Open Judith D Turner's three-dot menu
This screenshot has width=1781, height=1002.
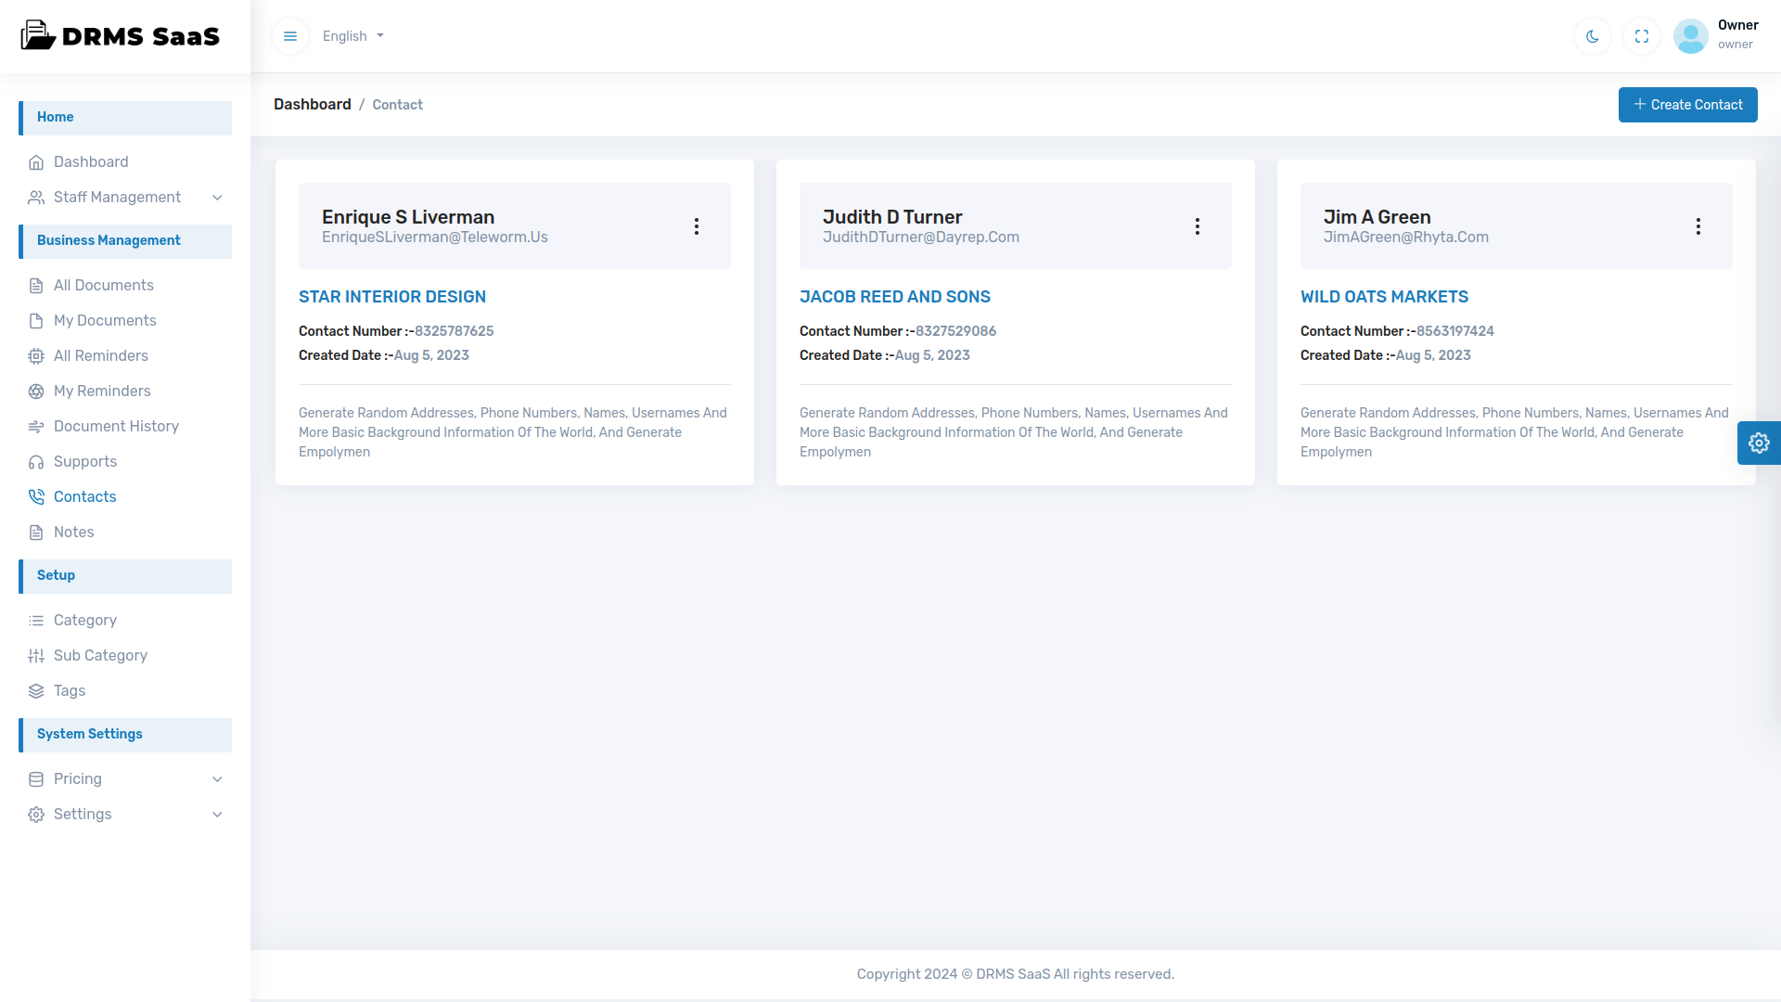pyautogui.click(x=1198, y=225)
